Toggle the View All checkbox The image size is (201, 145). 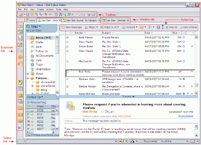point(167,27)
